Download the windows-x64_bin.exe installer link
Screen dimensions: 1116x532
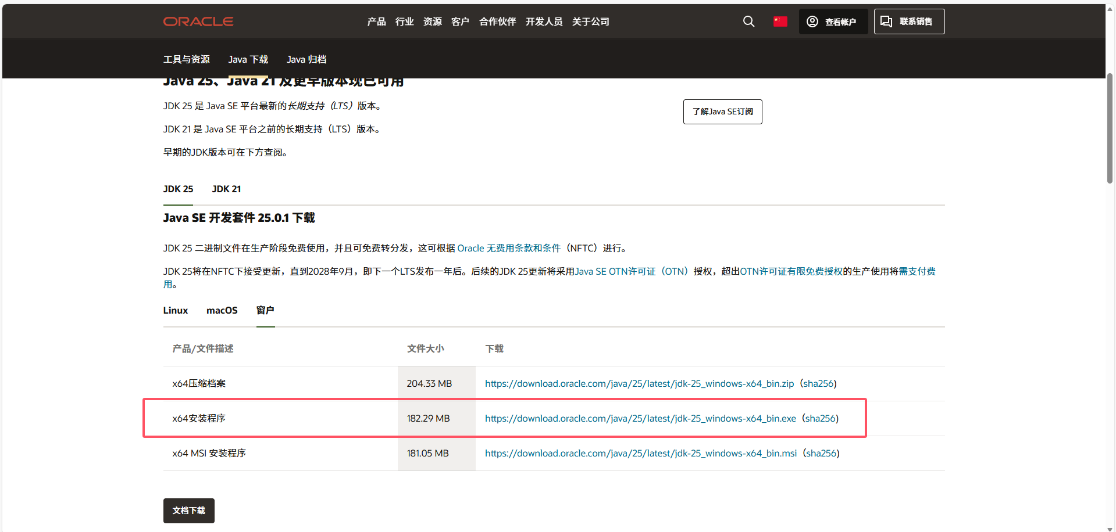(x=640, y=419)
